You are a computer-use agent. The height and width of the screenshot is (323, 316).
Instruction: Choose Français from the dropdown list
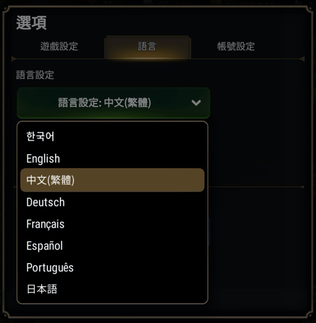coord(45,224)
